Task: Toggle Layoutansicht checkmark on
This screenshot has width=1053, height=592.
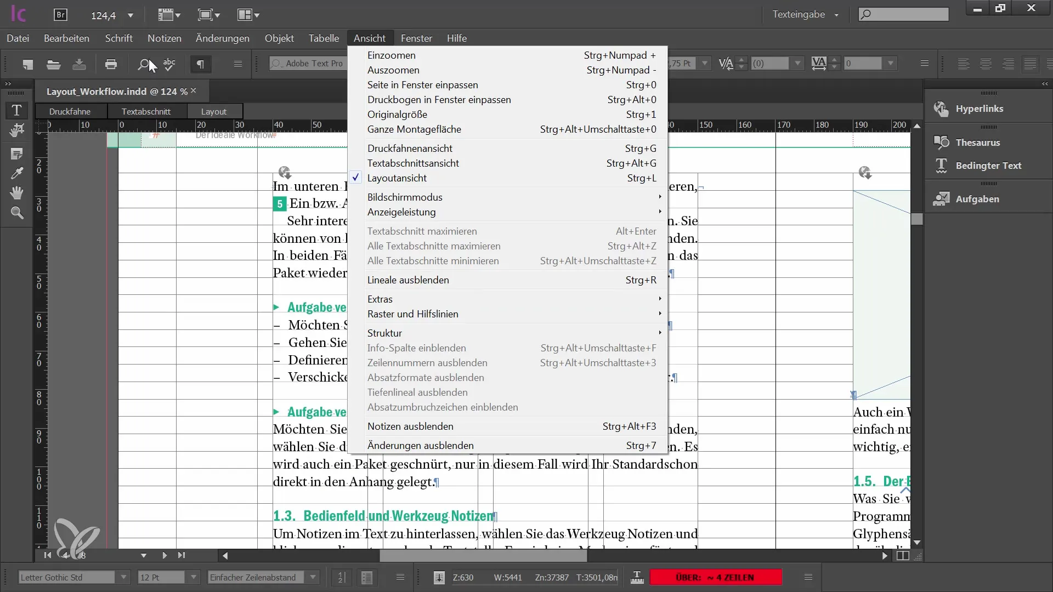Action: [x=397, y=178]
